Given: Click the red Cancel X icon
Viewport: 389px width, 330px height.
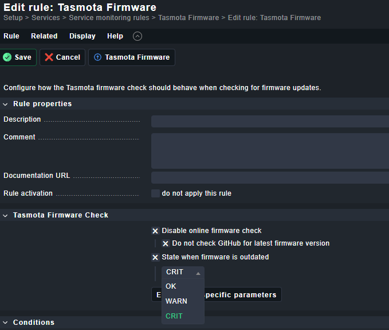Looking at the screenshot, I should click(49, 57).
